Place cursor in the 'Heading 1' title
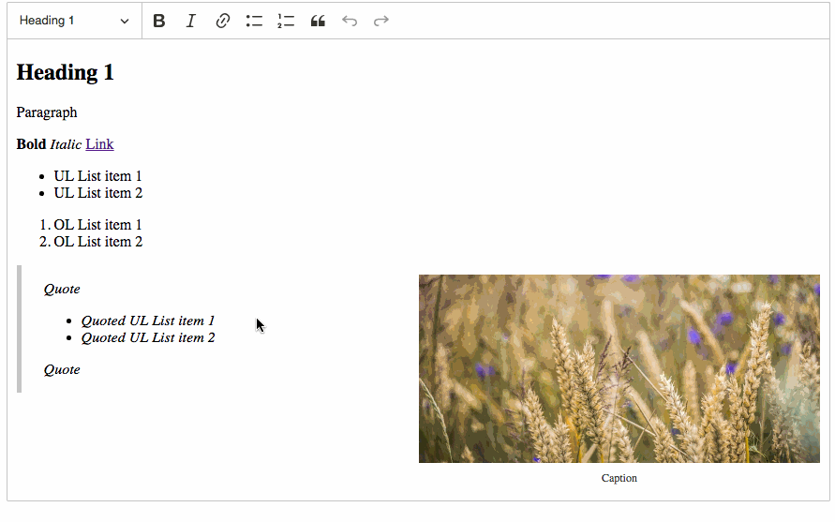This screenshot has height=522, width=835. pyautogui.click(x=65, y=72)
